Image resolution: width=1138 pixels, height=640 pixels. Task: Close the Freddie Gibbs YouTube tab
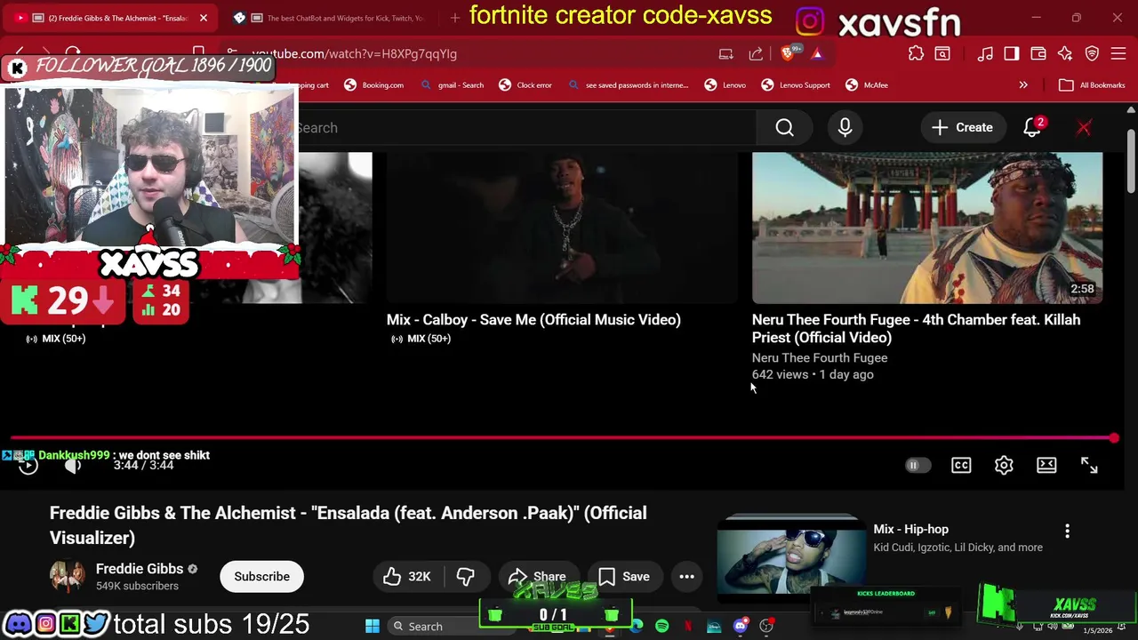pos(203,18)
